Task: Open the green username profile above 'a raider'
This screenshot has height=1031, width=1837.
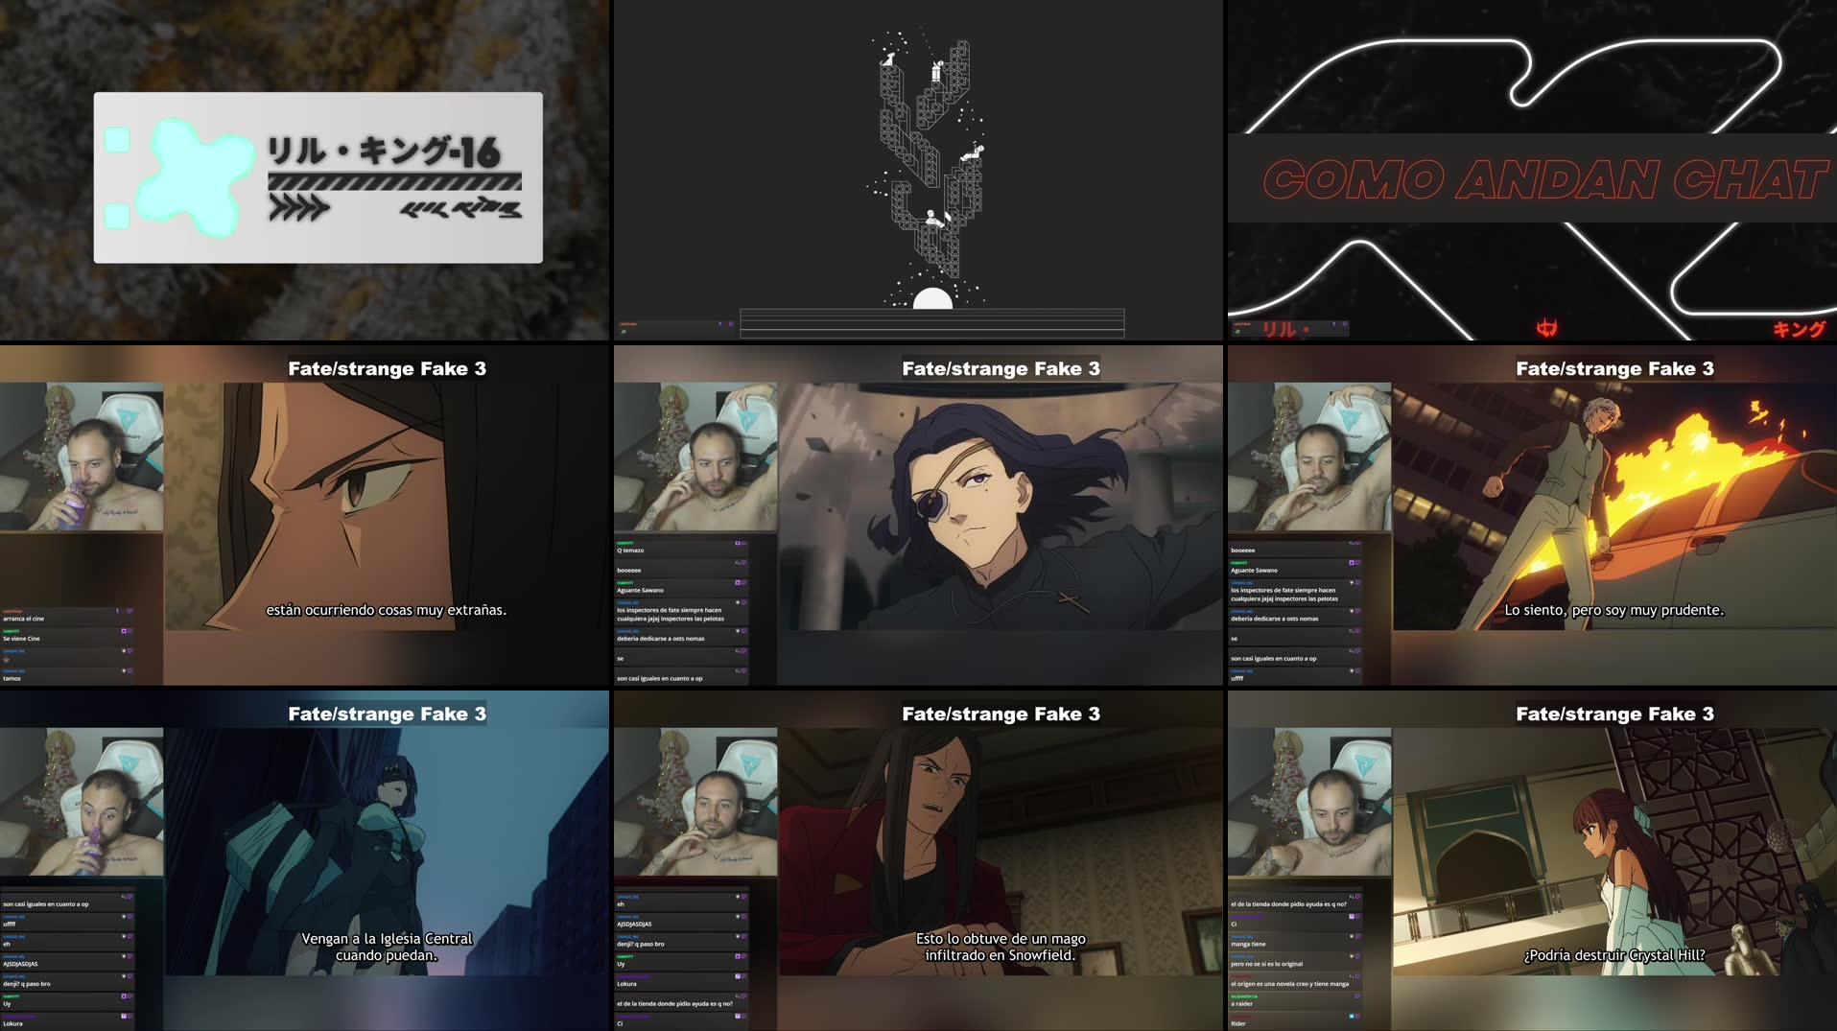Action: pos(1244,996)
